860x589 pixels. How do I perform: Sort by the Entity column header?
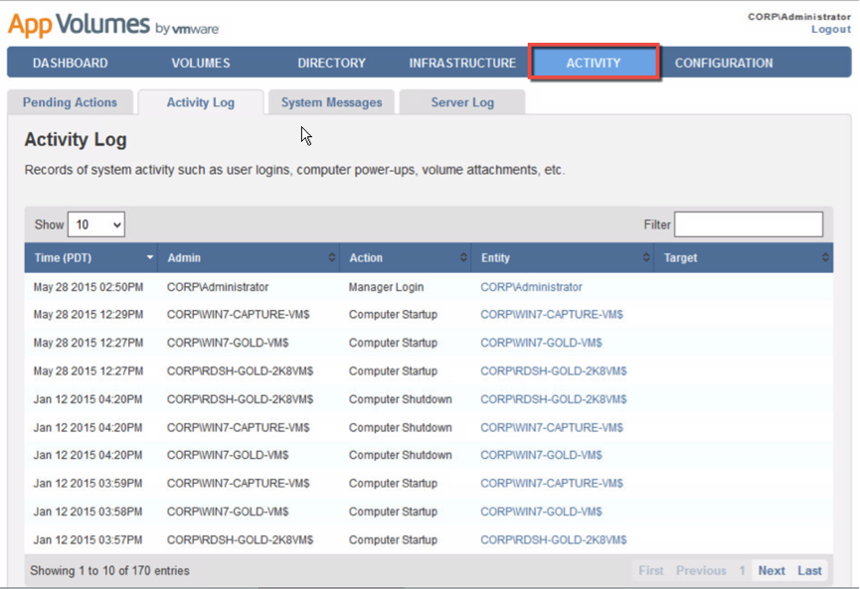click(x=564, y=257)
